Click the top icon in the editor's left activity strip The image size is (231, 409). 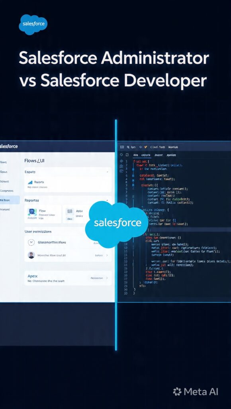click(121, 161)
